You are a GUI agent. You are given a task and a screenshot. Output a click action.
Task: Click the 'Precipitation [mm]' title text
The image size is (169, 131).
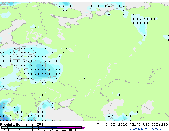(17, 125)
